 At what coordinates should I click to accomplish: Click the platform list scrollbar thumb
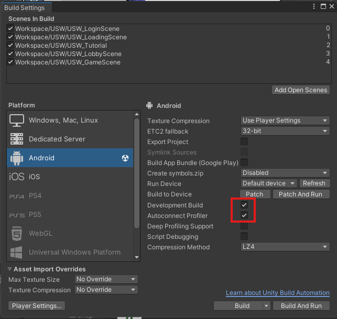point(137,173)
